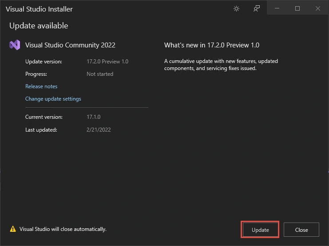Screen dimensions: 329x246
Task: Dismiss the dialog using the Close button
Action: [301, 230]
